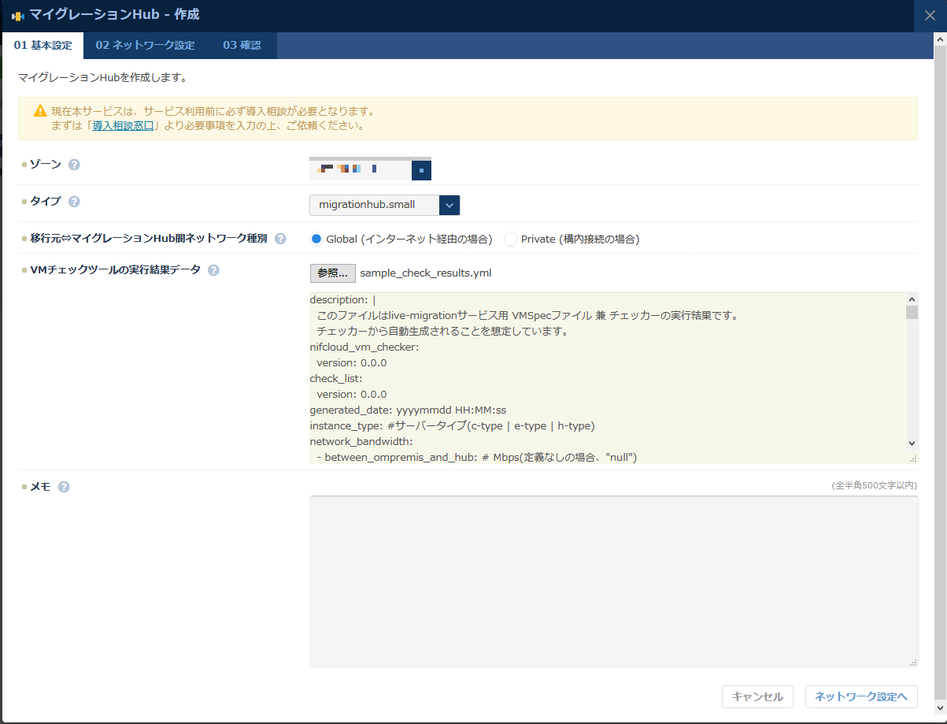
Task: Click the chevron on the タイプ selector
Action: point(449,205)
